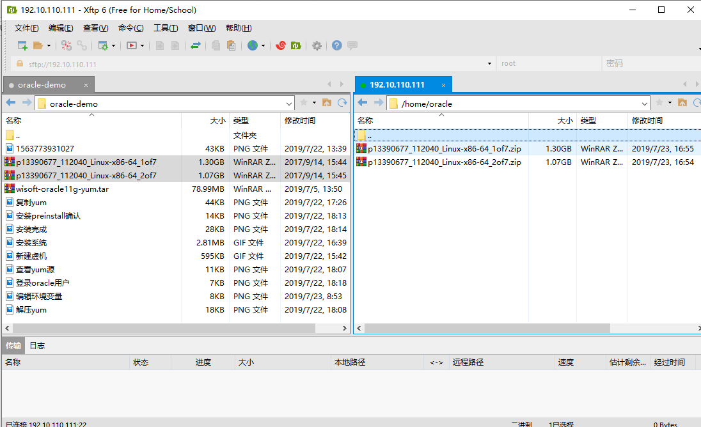
Task: Go forward in the local oracle-demo pane
Action: click(27, 103)
